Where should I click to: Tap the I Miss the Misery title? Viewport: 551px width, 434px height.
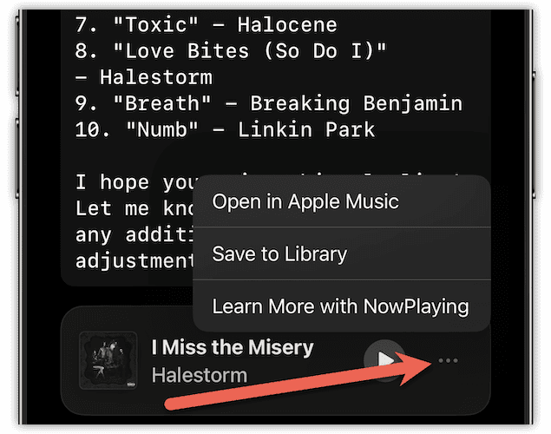tap(233, 347)
